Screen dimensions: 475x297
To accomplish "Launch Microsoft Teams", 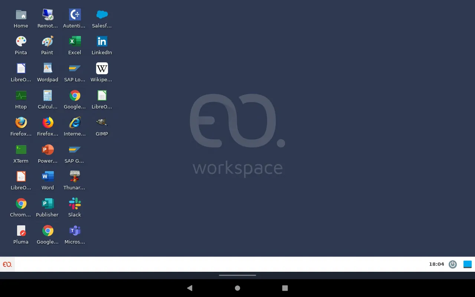I will (75, 231).
